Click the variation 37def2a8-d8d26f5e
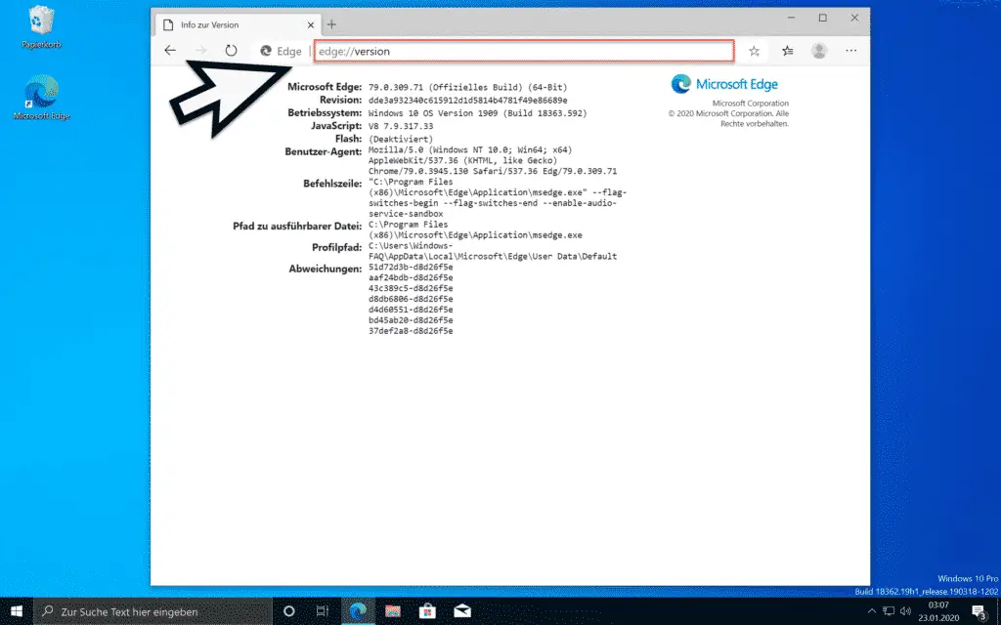 click(411, 331)
